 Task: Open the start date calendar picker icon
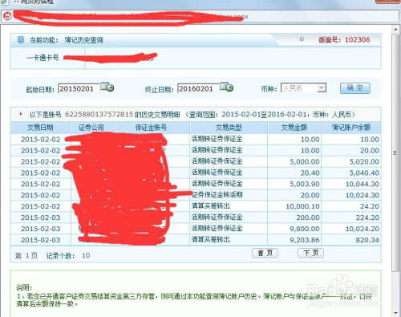pyautogui.click(x=107, y=87)
